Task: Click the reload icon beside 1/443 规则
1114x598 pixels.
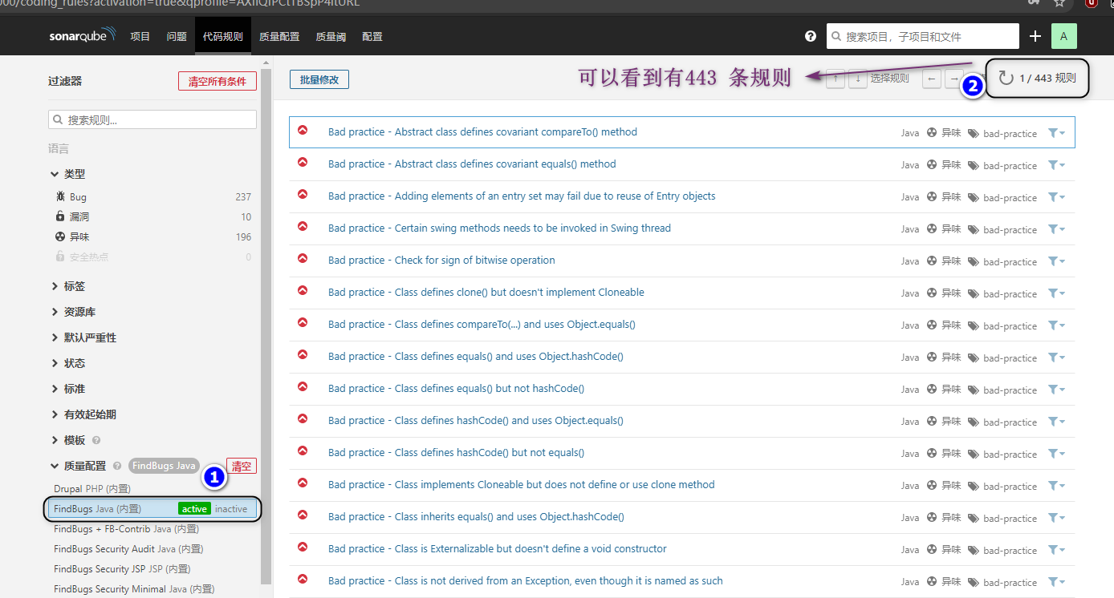Action: pyautogui.click(x=1005, y=78)
